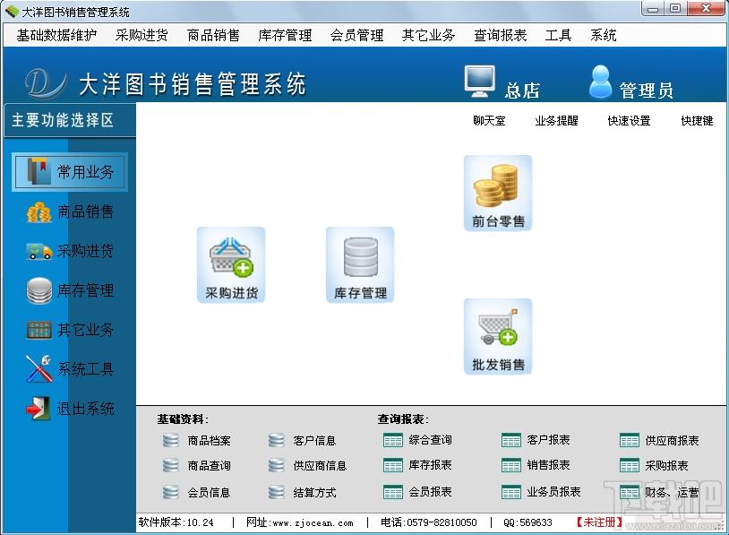Open 财务、运营 report
The image size is (729, 535).
click(659, 492)
